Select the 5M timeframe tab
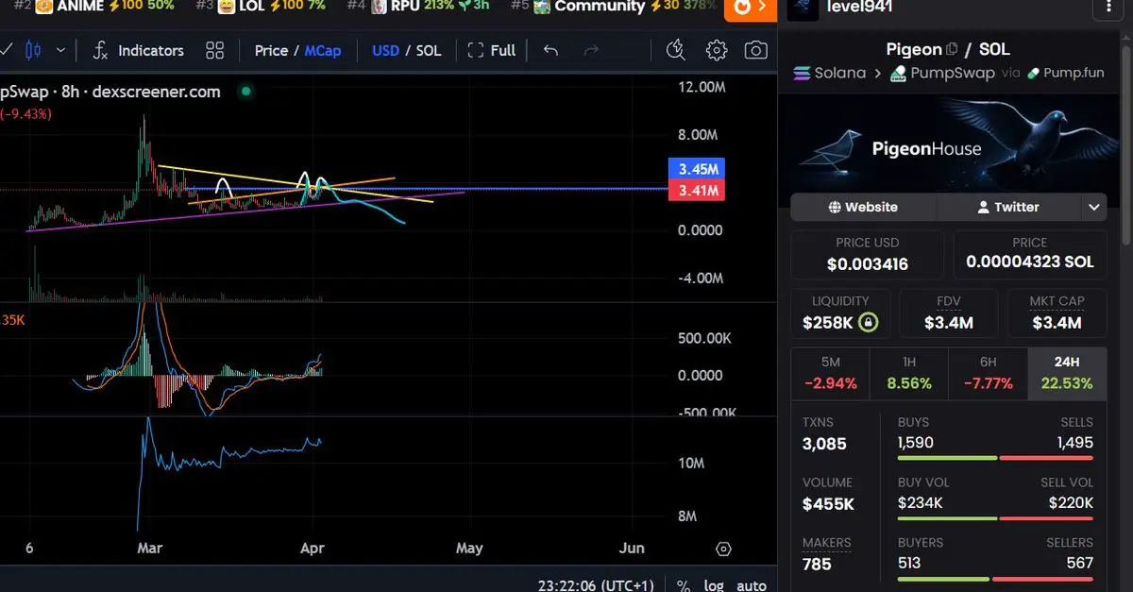The height and width of the screenshot is (592, 1133). click(831, 374)
